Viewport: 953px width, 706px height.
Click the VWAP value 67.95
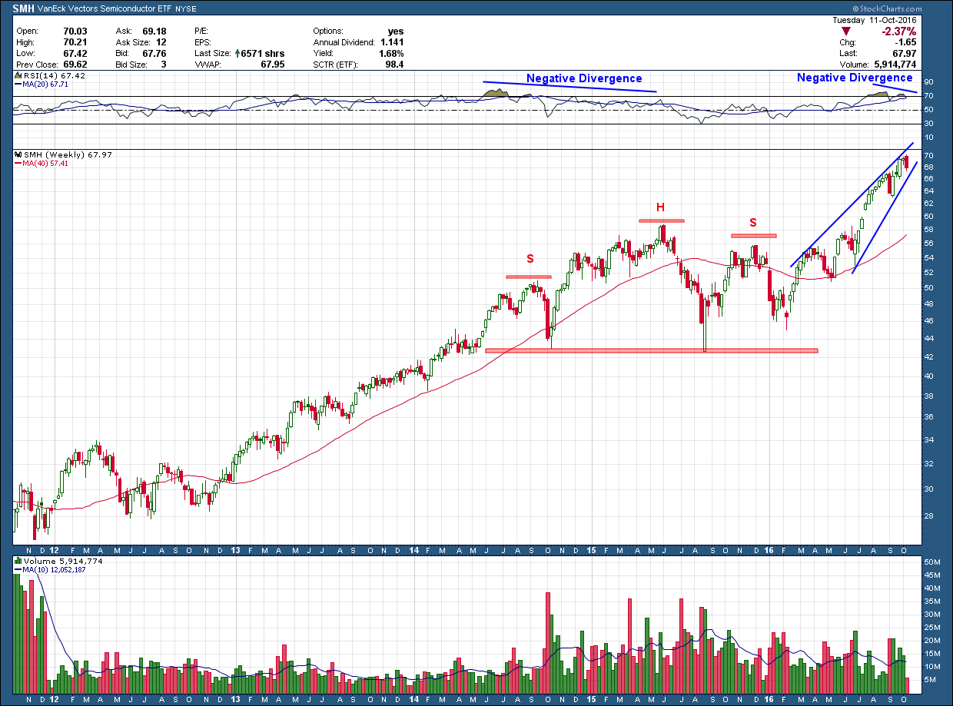point(273,65)
